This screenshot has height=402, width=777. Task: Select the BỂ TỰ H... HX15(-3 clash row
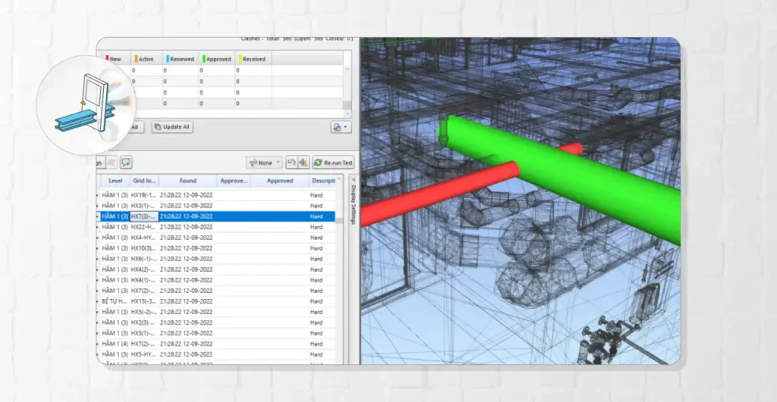[x=216, y=301]
